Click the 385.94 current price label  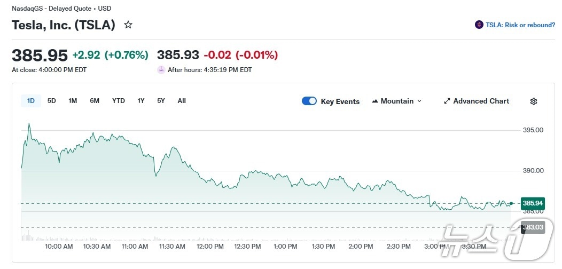coord(533,203)
